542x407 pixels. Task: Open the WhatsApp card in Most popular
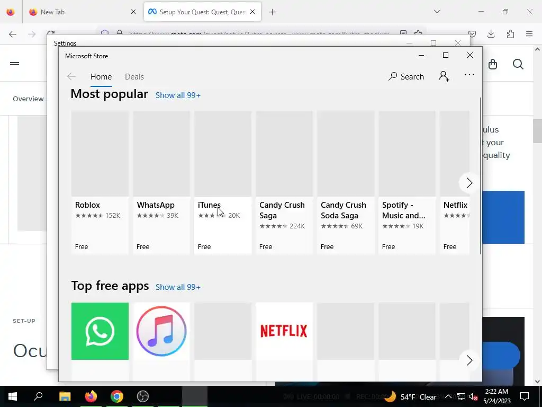coord(161,183)
